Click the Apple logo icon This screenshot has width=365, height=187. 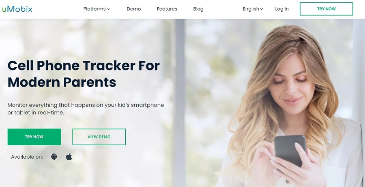[x=69, y=157]
